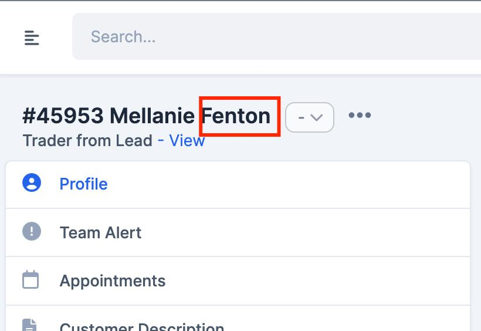Click the Profile user avatar icon

[x=32, y=183]
